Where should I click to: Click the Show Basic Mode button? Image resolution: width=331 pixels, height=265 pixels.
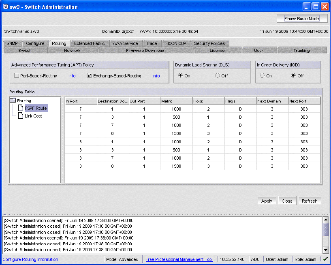tap(302, 19)
